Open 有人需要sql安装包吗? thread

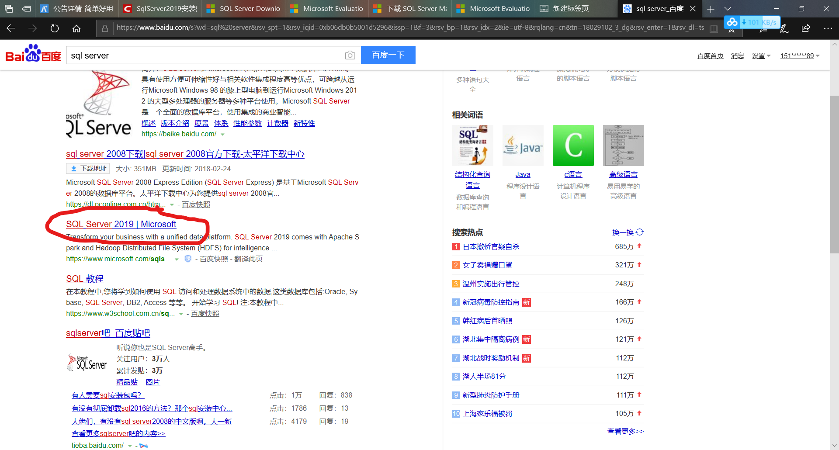pos(107,395)
